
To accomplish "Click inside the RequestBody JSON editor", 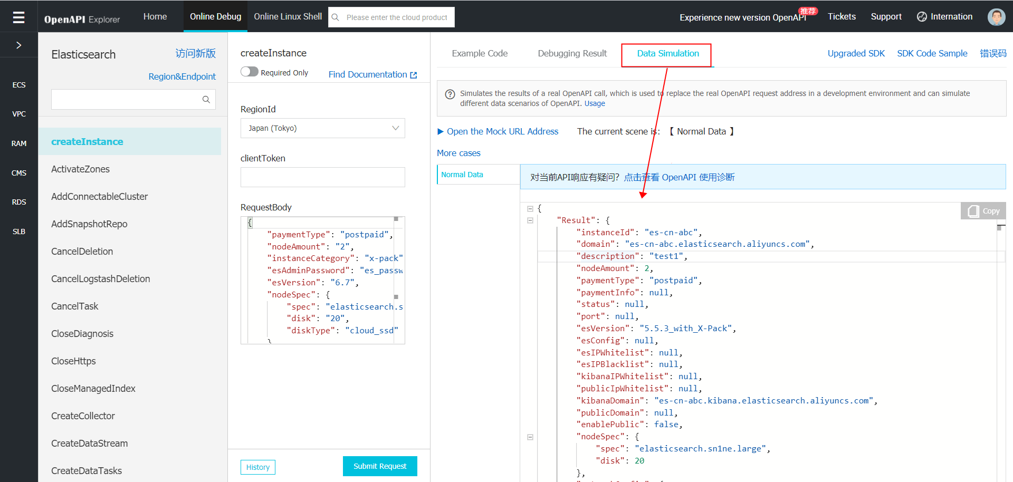I will click(x=323, y=280).
